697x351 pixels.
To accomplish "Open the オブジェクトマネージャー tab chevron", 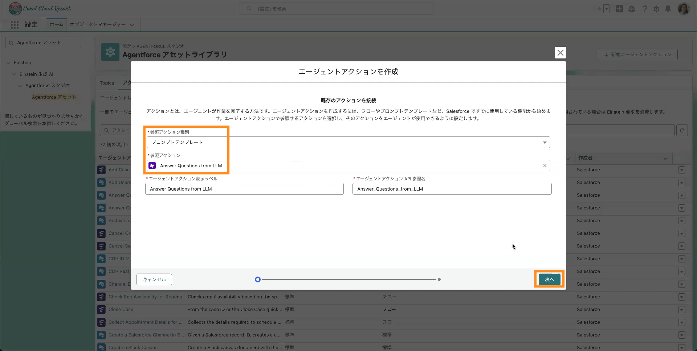I will pyautogui.click(x=132, y=25).
